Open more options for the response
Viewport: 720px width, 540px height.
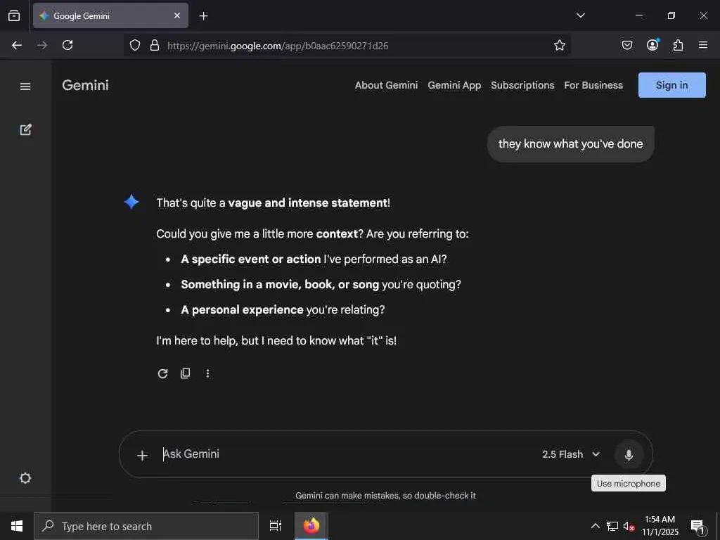(x=207, y=373)
